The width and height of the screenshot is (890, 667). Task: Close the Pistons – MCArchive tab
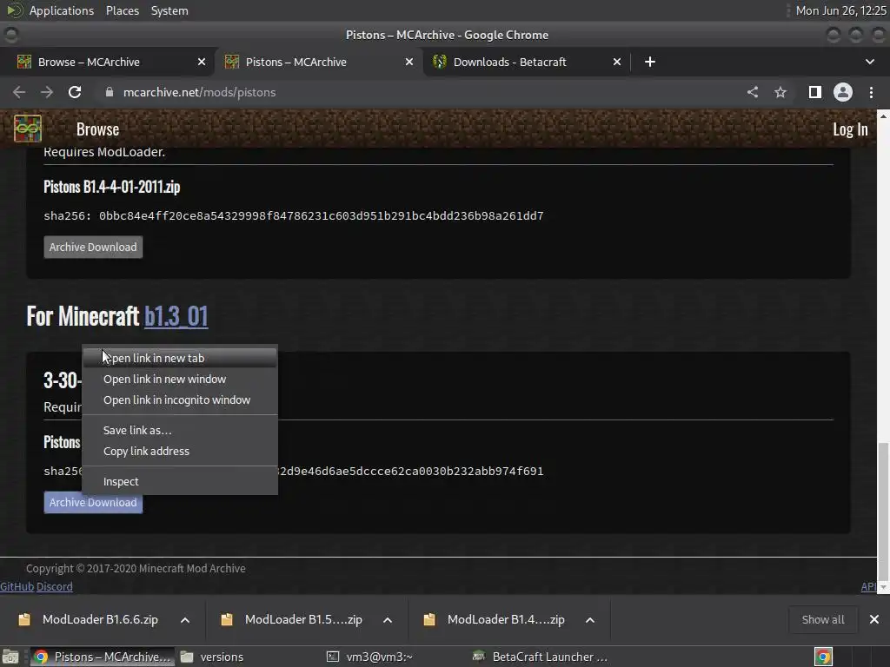click(409, 62)
